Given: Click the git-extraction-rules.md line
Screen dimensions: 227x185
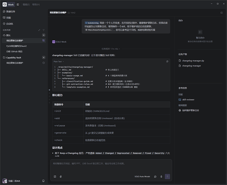Looking at the screenshot, I should [80, 84].
